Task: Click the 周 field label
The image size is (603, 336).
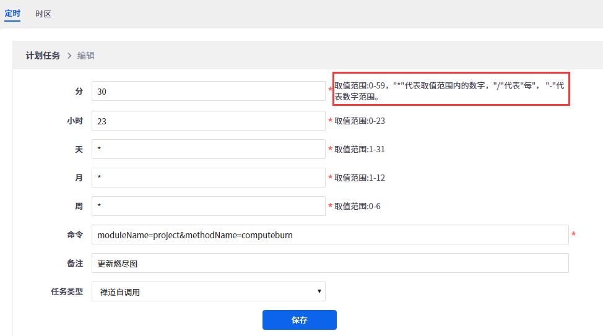Action: 79,206
